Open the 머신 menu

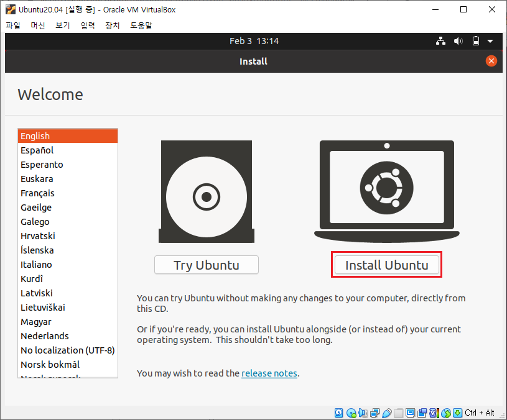click(x=38, y=25)
